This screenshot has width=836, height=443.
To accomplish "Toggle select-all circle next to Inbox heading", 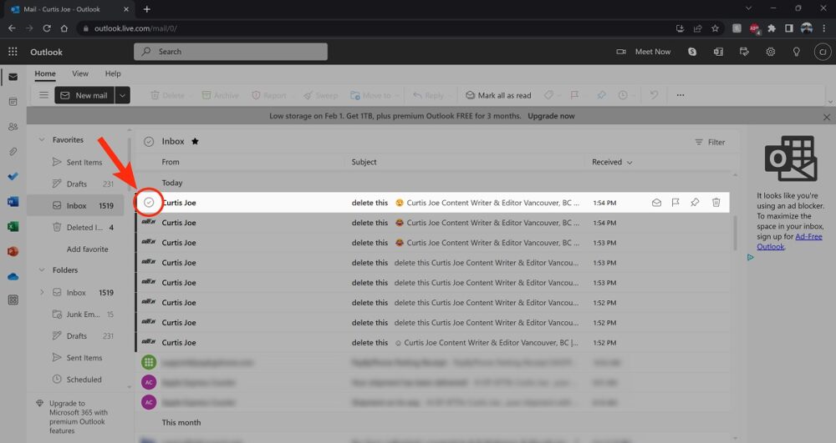I will coord(149,142).
